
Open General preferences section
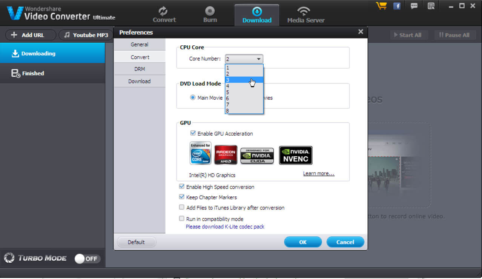tap(140, 45)
